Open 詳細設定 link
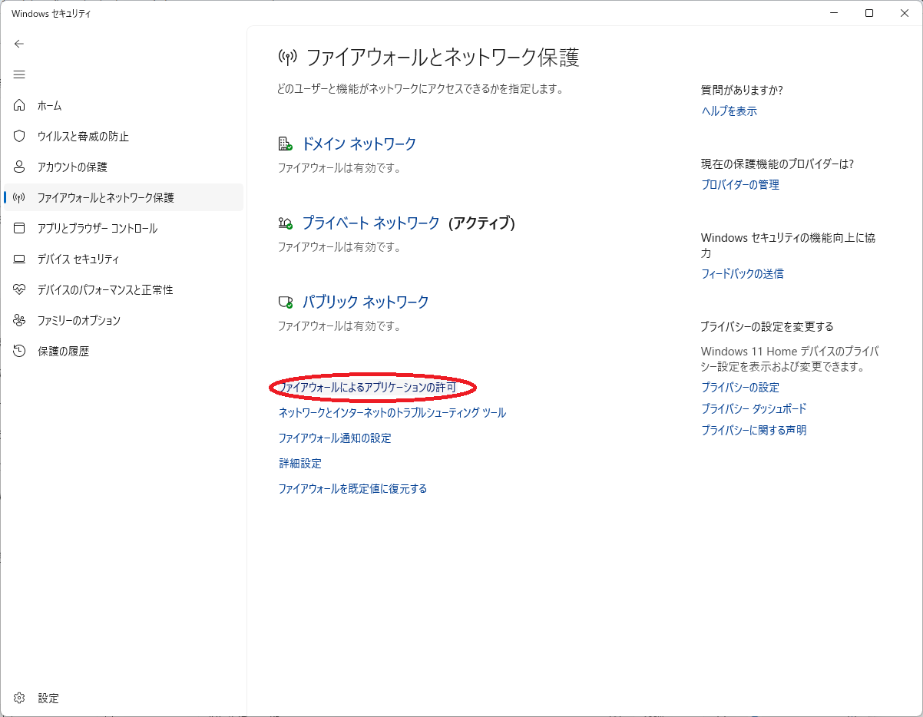923x717 pixels. [x=300, y=463]
